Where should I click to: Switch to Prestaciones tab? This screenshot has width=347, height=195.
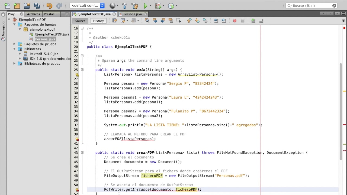(51, 14)
